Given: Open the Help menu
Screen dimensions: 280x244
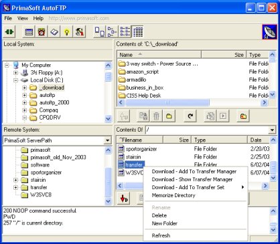Looking at the screenshot, I should 38,18.
